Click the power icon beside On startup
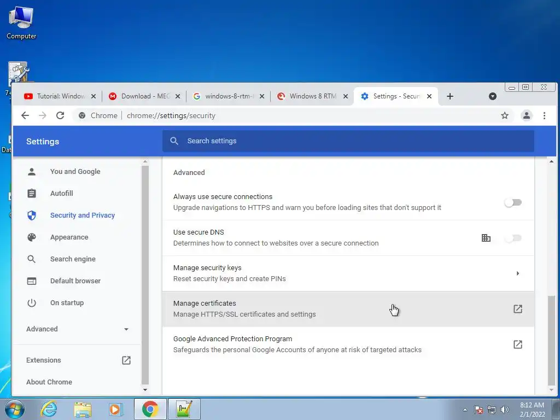Screen dimensions: 560x420 pyautogui.click(x=31, y=303)
